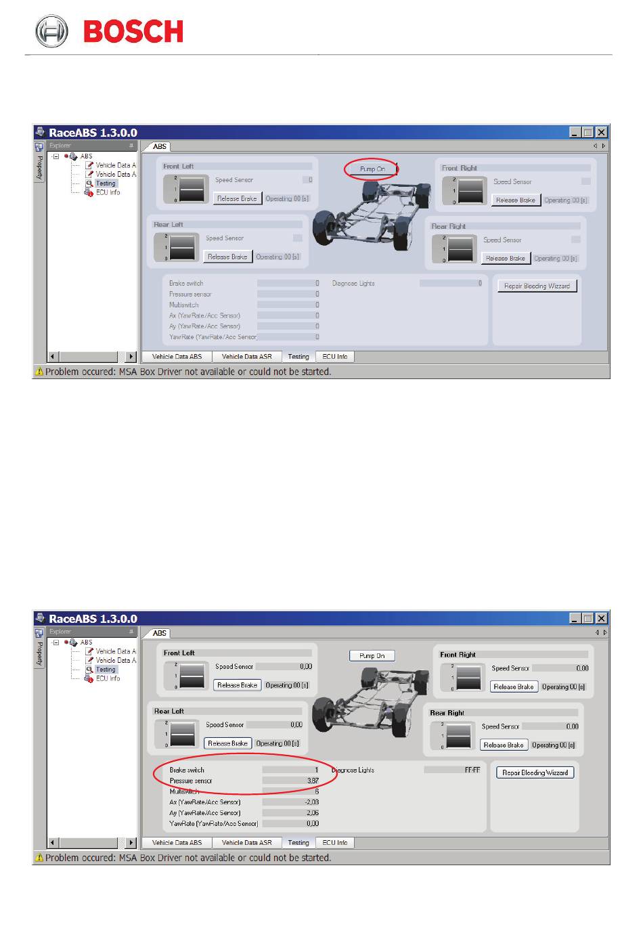
Task: Upper window: Release Brake for Front Left
Action: tap(237, 198)
